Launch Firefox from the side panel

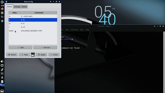(2, 9)
